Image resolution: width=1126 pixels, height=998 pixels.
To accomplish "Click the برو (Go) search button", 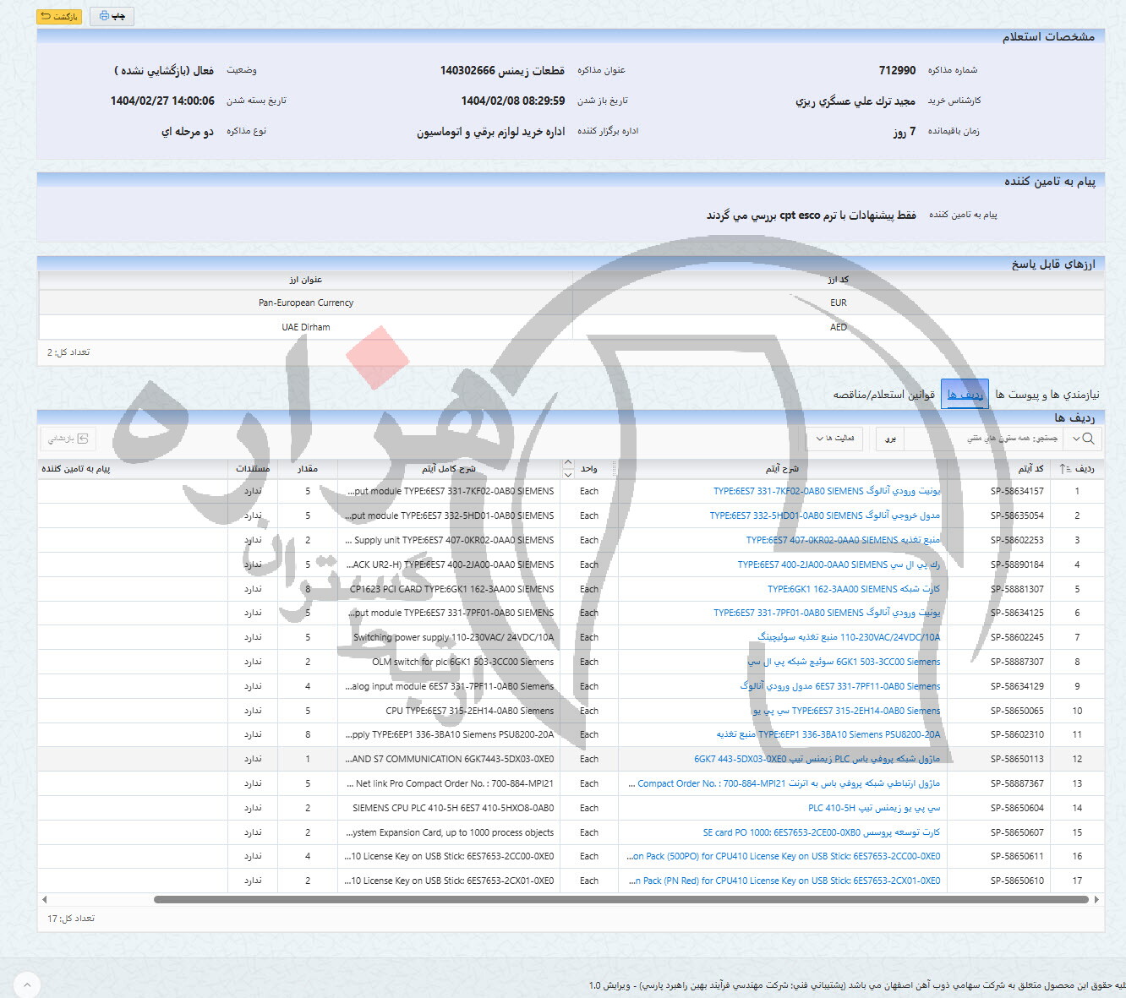I will (x=890, y=439).
